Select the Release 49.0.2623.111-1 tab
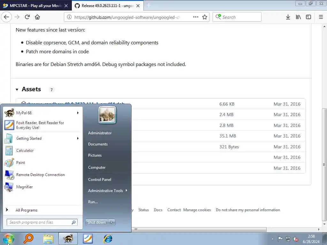Image resolution: width=327 pixels, height=245 pixels. pyautogui.click(x=108, y=6)
